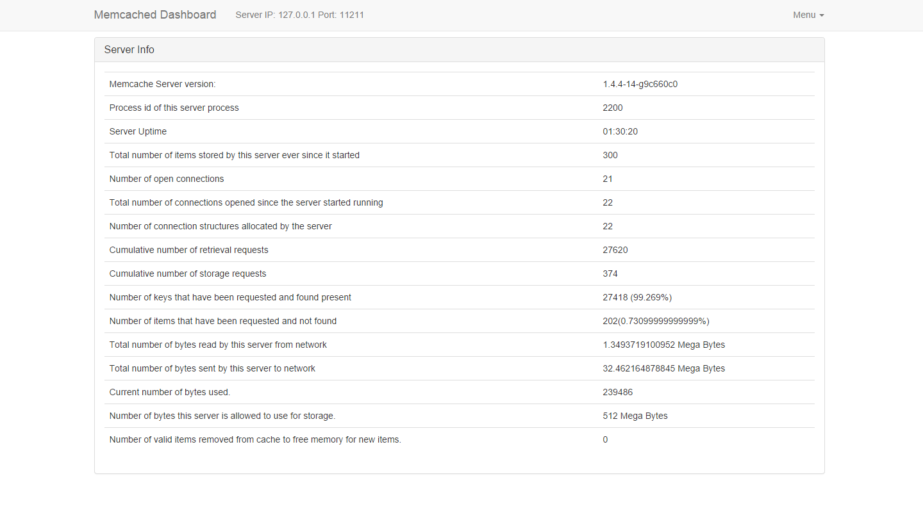Click 'Current number of bytes used.' label

click(x=170, y=392)
